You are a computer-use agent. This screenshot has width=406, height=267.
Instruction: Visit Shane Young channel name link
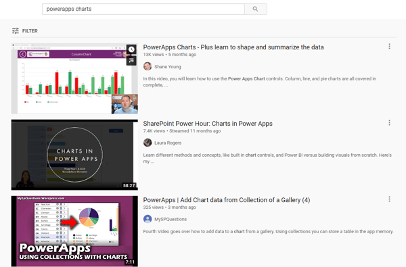point(168,67)
